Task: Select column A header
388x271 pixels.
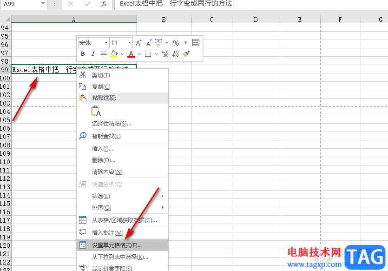Action: (x=74, y=20)
